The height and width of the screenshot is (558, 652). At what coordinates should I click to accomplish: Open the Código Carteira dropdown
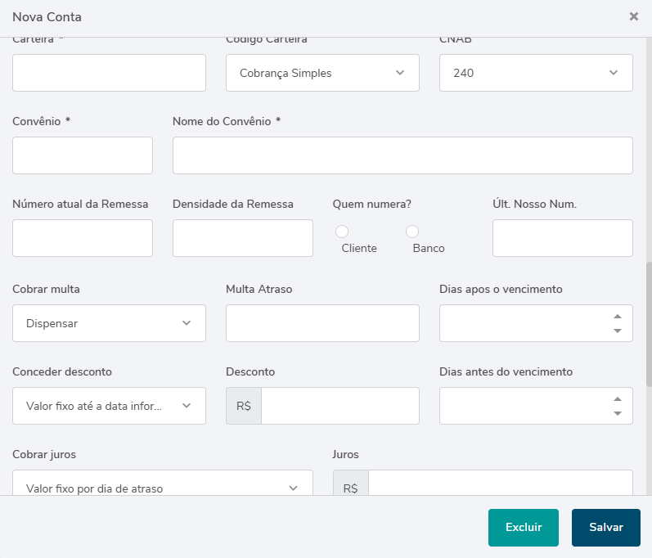tap(322, 73)
